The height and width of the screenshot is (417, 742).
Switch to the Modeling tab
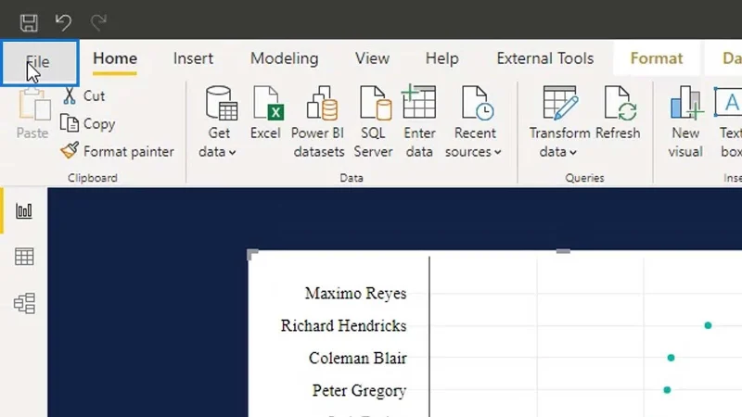(285, 58)
